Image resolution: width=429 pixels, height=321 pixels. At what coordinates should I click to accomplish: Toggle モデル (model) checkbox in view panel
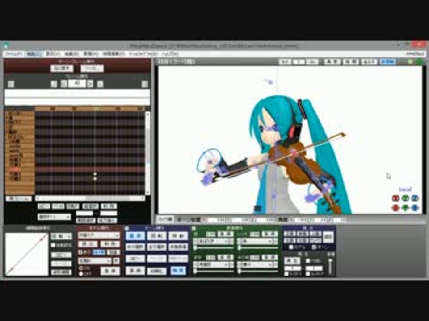click(x=291, y=247)
